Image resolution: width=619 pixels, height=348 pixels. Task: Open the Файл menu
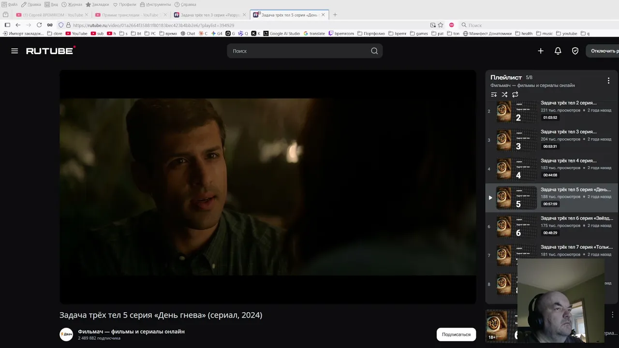click(10, 4)
